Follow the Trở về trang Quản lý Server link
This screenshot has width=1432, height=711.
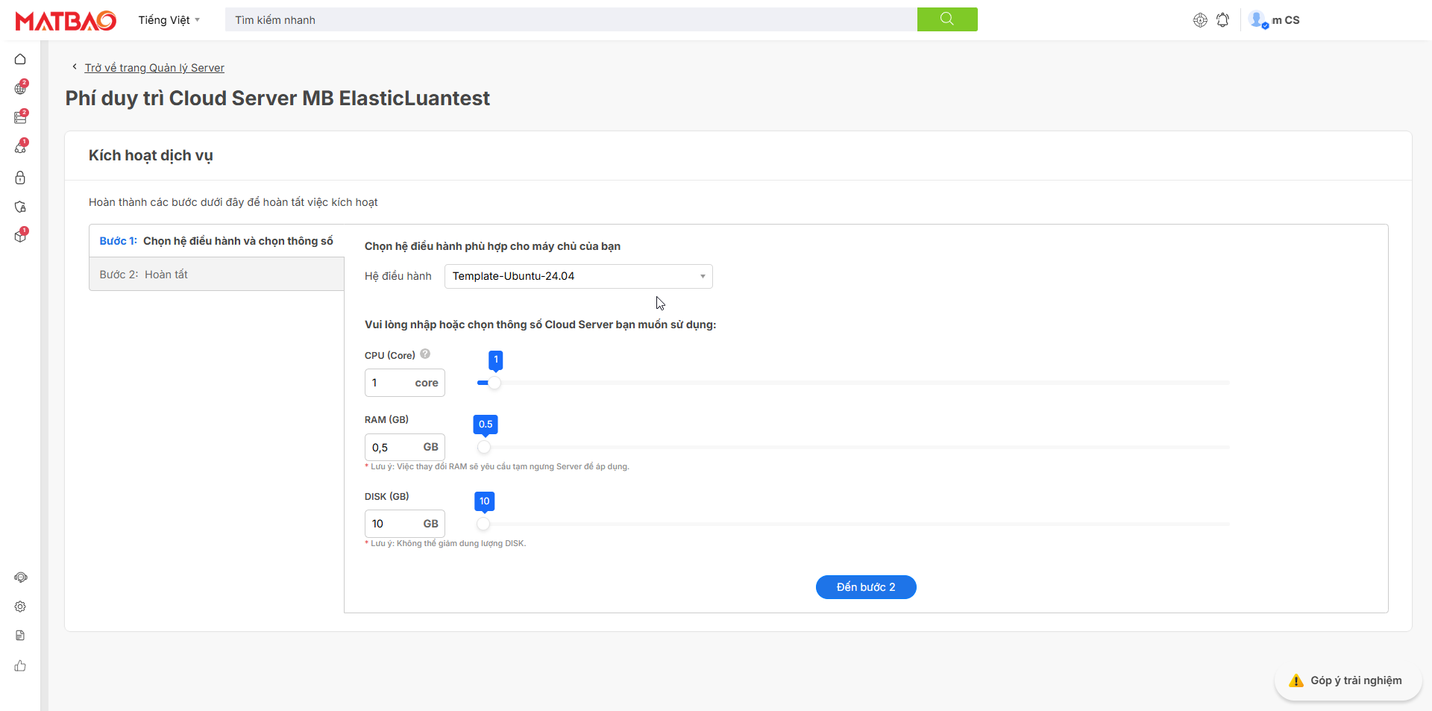click(154, 68)
